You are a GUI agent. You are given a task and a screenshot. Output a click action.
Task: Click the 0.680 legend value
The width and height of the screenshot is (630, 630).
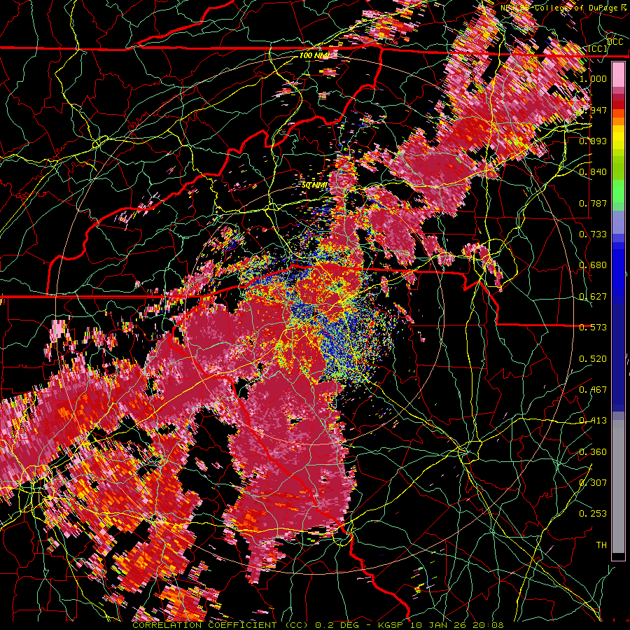593,265
